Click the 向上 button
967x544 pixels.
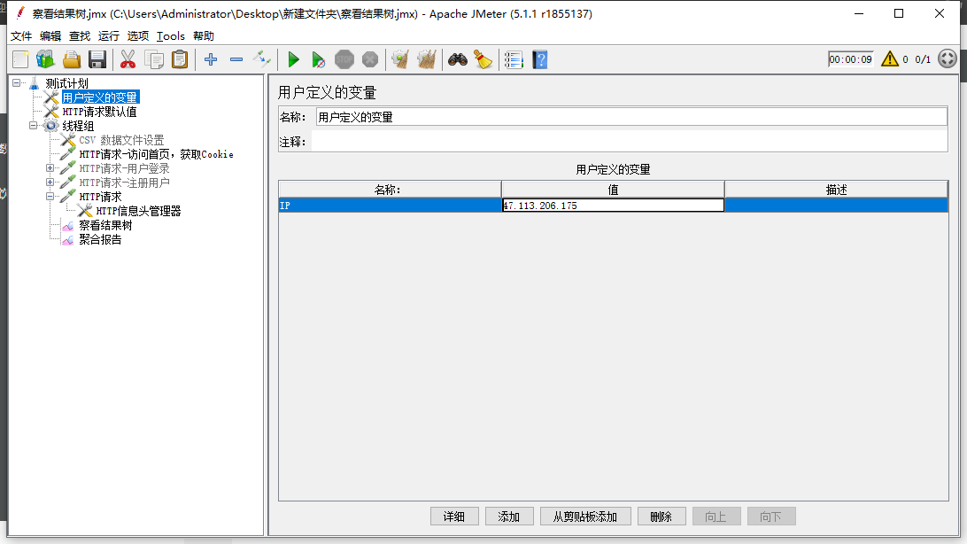pos(716,517)
